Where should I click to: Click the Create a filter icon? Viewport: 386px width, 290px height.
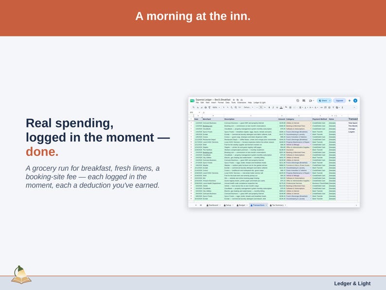pyautogui.click(x=333, y=108)
